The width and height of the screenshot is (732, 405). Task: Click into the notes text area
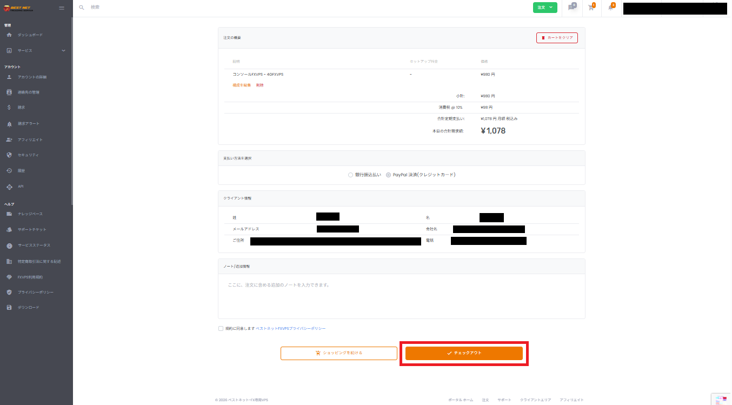401,296
